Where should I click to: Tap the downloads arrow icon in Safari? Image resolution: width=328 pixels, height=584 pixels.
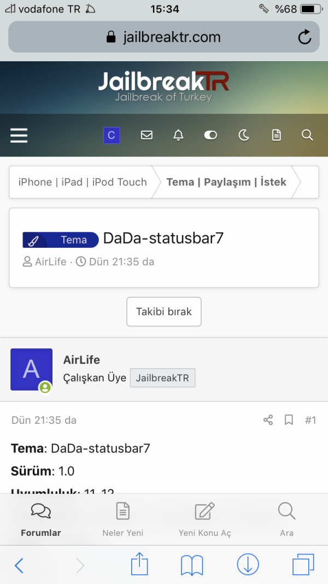pos(248,565)
